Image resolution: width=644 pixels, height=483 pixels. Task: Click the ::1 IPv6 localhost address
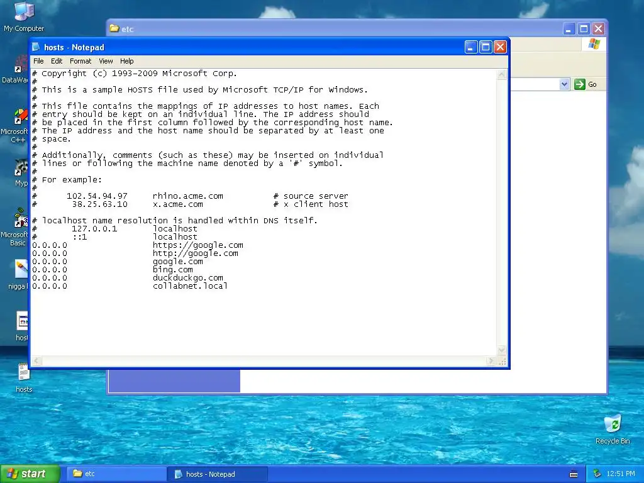point(80,237)
